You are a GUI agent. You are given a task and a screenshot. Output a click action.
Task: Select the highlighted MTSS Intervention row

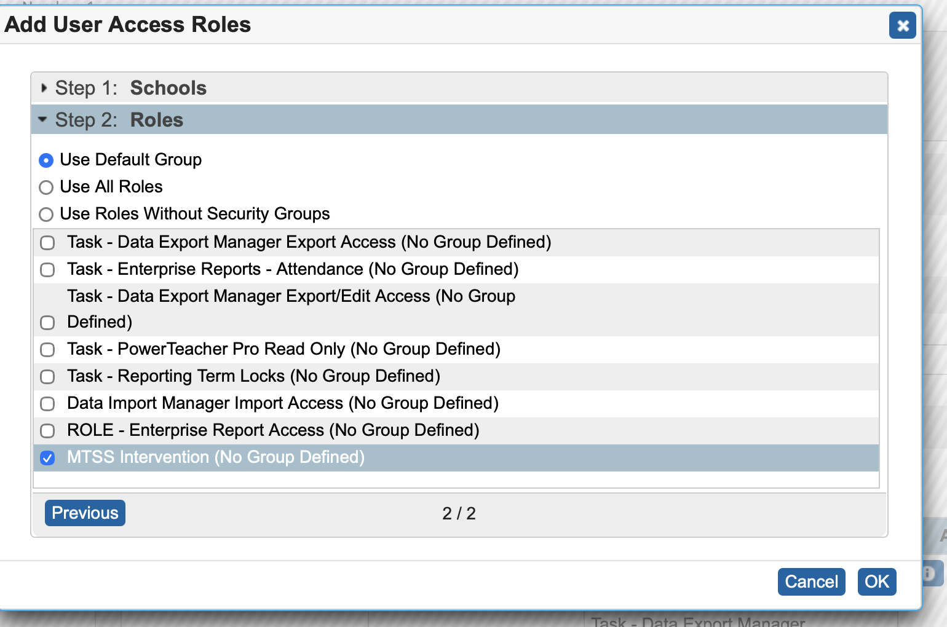(215, 458)
